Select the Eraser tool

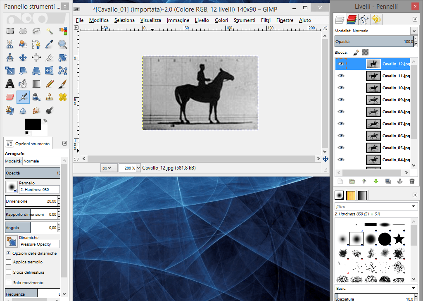tap(10, 97)
